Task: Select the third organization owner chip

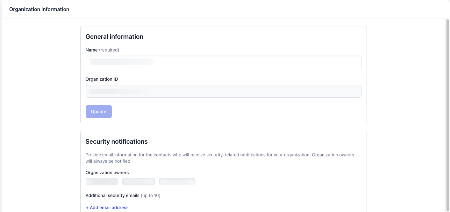Action: click(177, 181)
